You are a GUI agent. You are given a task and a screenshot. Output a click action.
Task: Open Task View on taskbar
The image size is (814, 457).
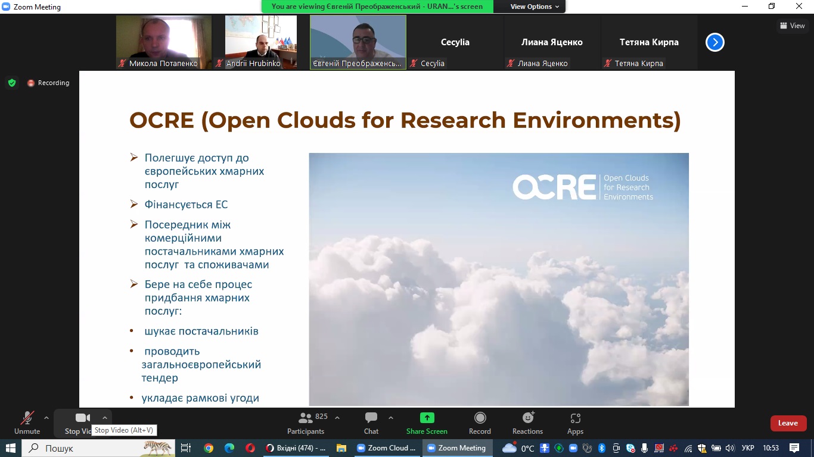186,448
